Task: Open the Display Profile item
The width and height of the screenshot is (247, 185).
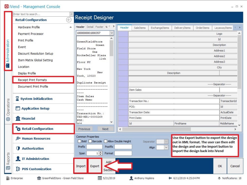Action: [27, 73]
